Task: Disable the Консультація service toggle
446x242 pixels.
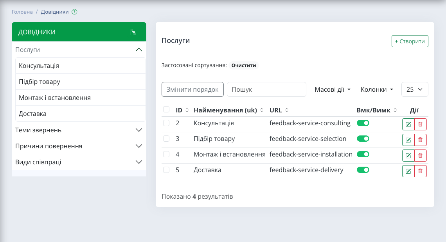Action: 363,123
